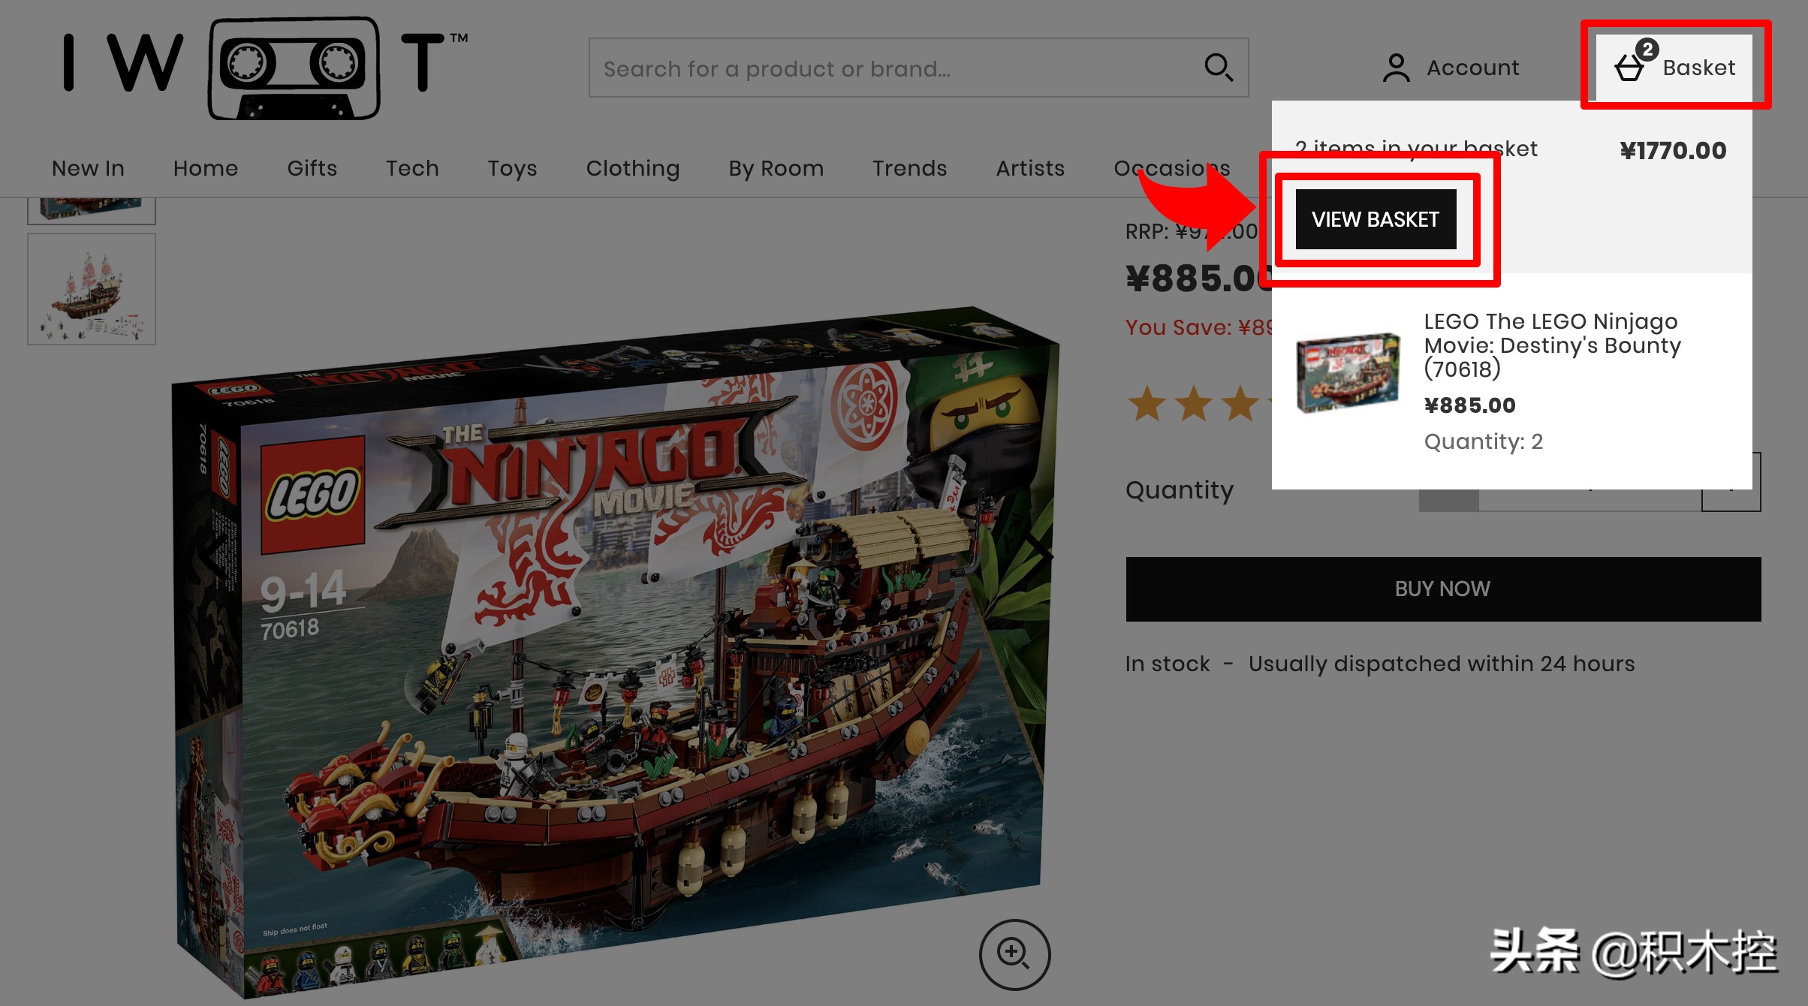Open LEGO Ninjago Destiny's Bounty basket link
Screen dimensions: 1808x1006
click(1551, 345)
